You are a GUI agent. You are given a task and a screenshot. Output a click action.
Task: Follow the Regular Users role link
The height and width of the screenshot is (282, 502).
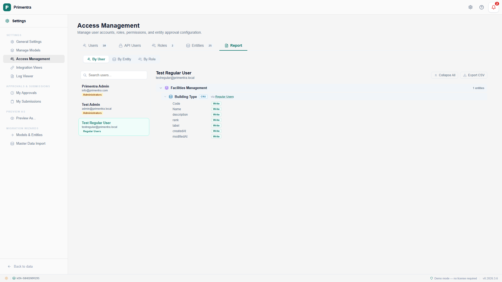(224, 97)
